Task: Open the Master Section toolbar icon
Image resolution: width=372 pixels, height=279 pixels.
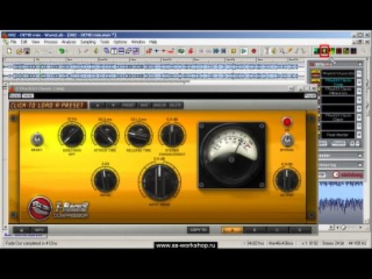Action: [x=324, y=50]
